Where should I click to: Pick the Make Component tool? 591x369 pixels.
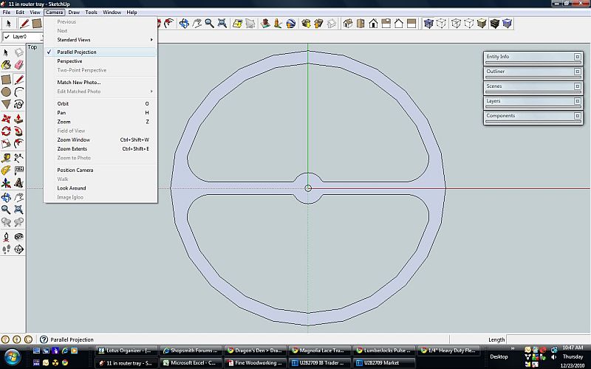19,52
